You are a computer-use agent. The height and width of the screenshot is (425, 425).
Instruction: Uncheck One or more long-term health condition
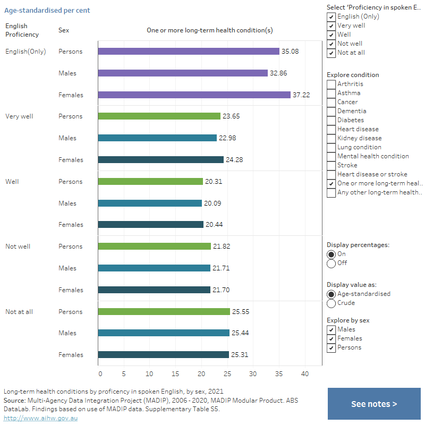(x=331, y=183)
